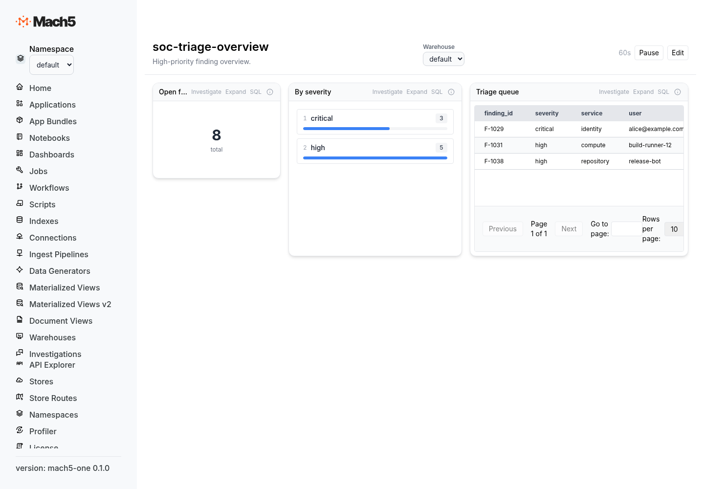Expand the By severity panel
Image resolution: width=704 pixels, height=489 pixels.
[x=417, y=92]
